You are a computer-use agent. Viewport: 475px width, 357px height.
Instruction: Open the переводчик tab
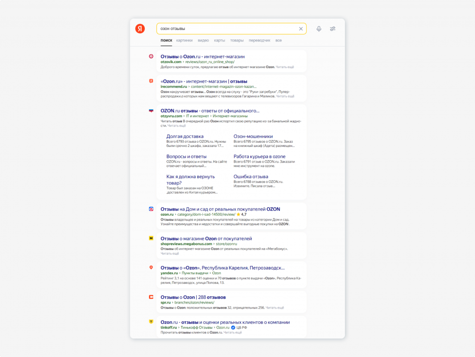click(259, 40)
